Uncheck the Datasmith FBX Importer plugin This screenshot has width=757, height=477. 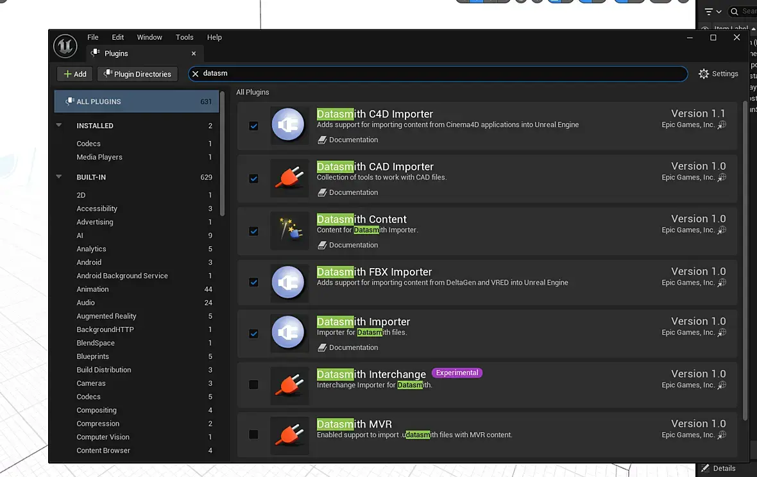253,282
